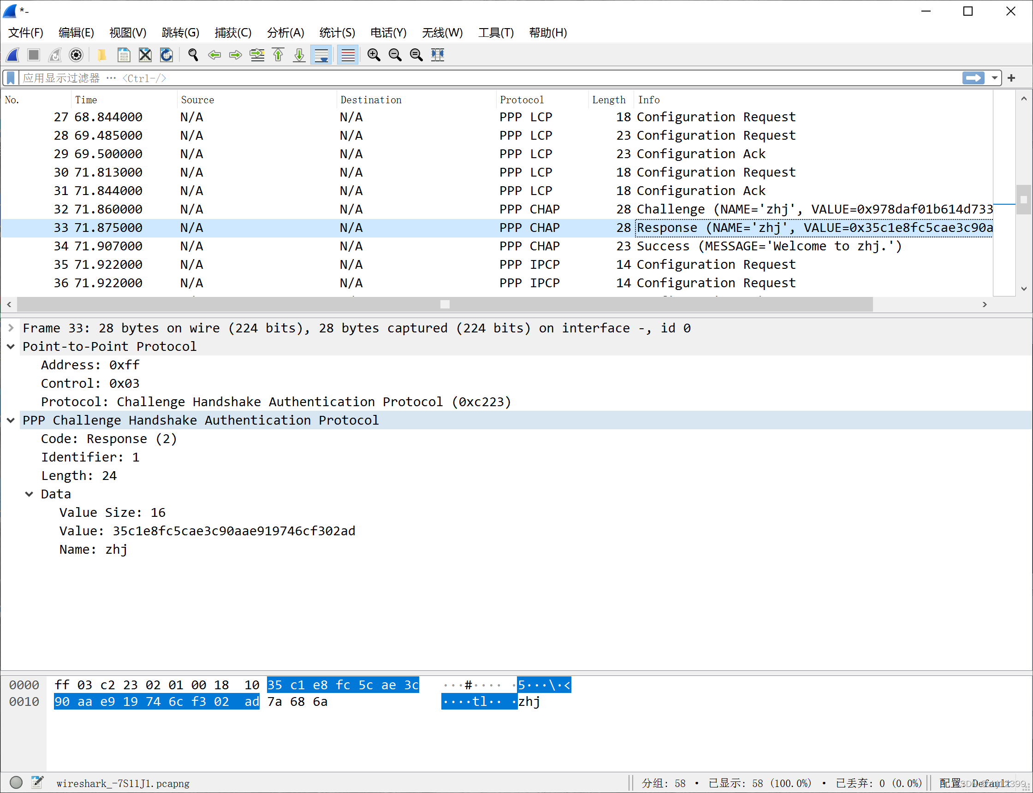Image resolution: width=1033 pixels, height=793 pixels.
Task: Open the 分析(A) menu
Action: pos(285,33)
